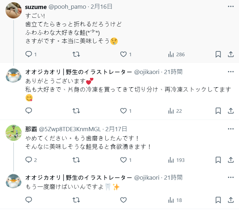Reply to 那覇's tweet with 2 replies
Screen dimensions: 239x211
point(29,160)
